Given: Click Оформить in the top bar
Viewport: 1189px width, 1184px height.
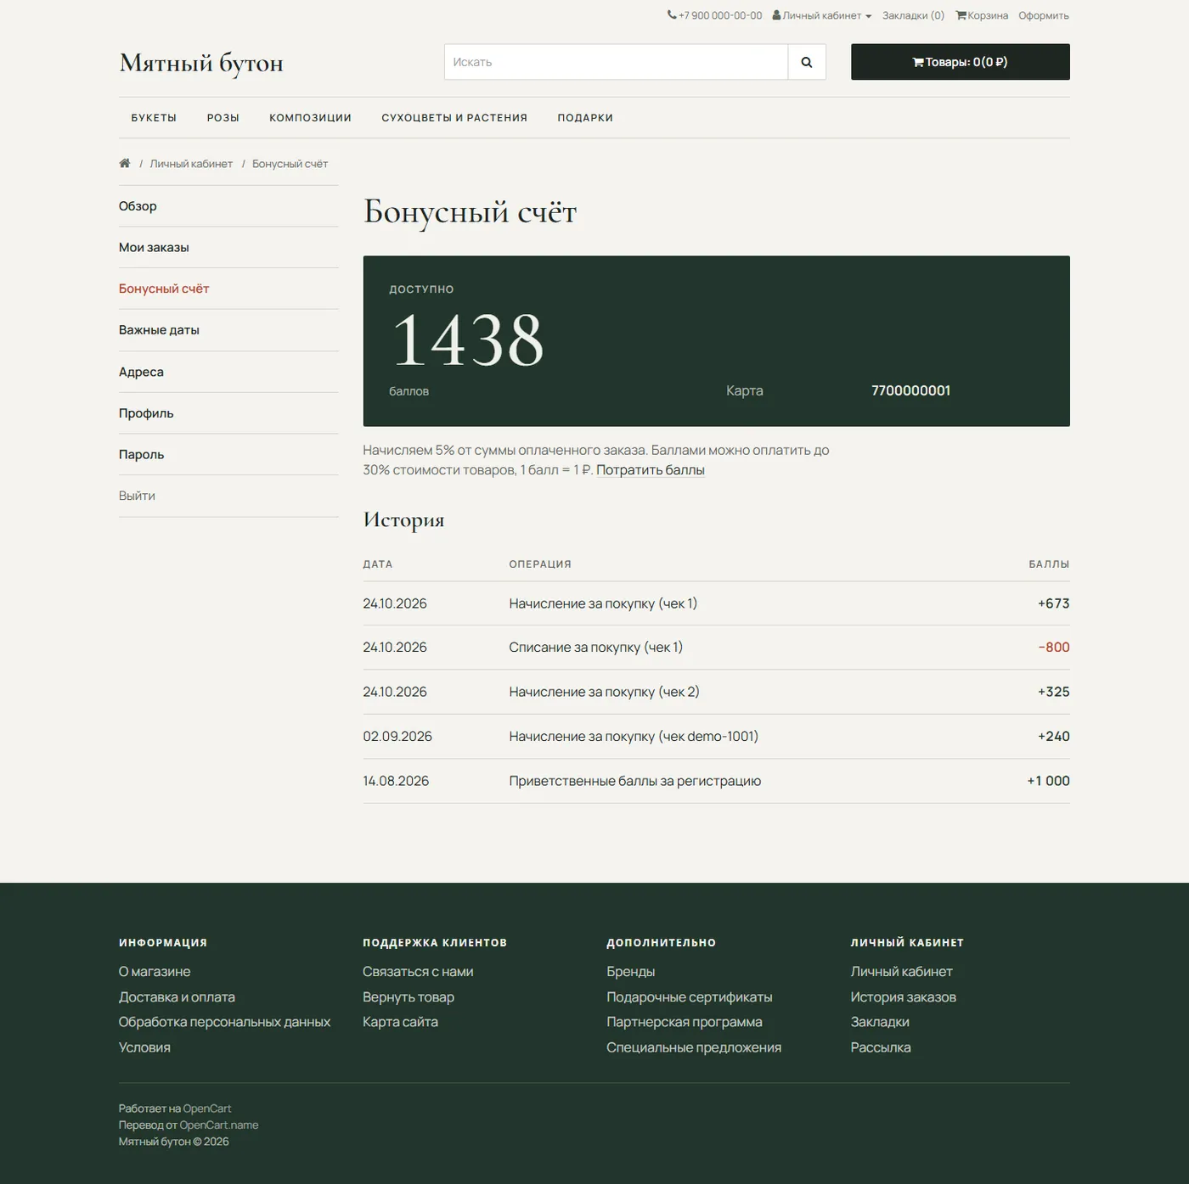Looking at the screenshot, I should click(1044, 15).
